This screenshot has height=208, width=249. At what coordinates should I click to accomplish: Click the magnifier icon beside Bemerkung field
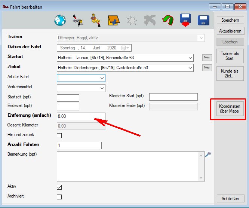point(208,154)
